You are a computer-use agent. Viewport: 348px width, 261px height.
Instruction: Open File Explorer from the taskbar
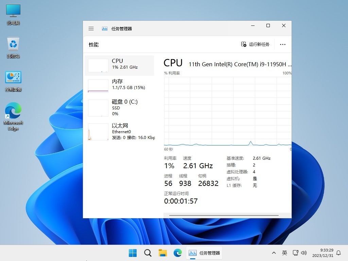coord(162,253)
